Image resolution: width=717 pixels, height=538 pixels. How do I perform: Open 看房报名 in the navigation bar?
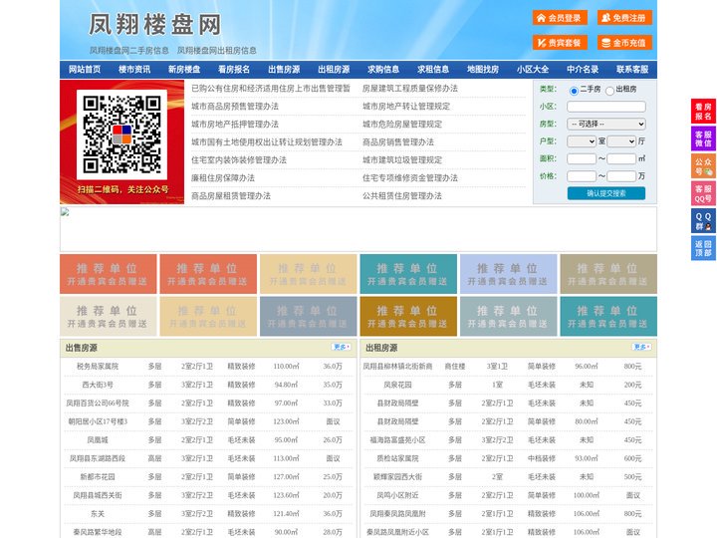pyautogui.click(x=234, y=70)
